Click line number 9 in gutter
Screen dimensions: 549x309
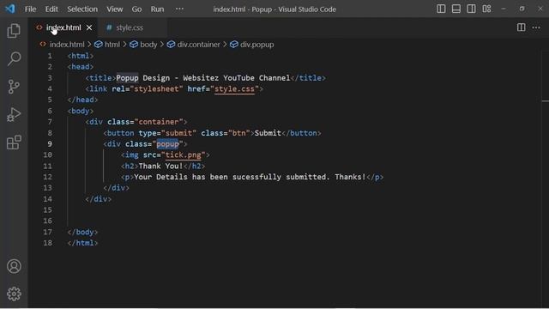50,144
